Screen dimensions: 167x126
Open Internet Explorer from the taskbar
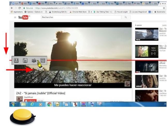tap(32, 105)
